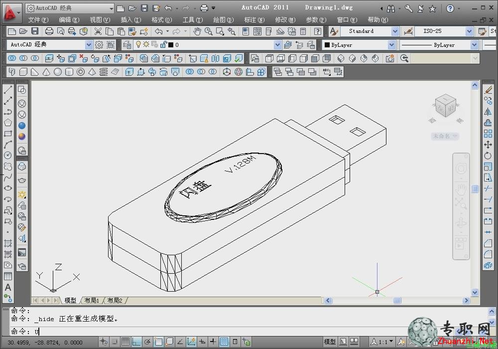The height and width of the screenshot is (349, 498).
Task: Switch to the 布局1 layout tab
Action: coord(92,300)
